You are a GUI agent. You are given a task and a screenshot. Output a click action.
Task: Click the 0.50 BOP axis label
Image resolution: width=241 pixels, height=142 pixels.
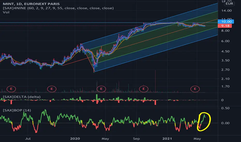[x=225, y=108]
